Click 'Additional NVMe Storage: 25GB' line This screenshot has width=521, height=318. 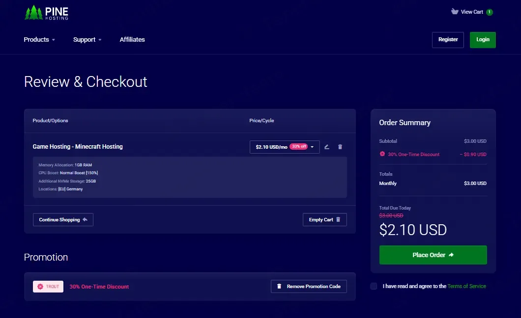(x=67, y=181)
